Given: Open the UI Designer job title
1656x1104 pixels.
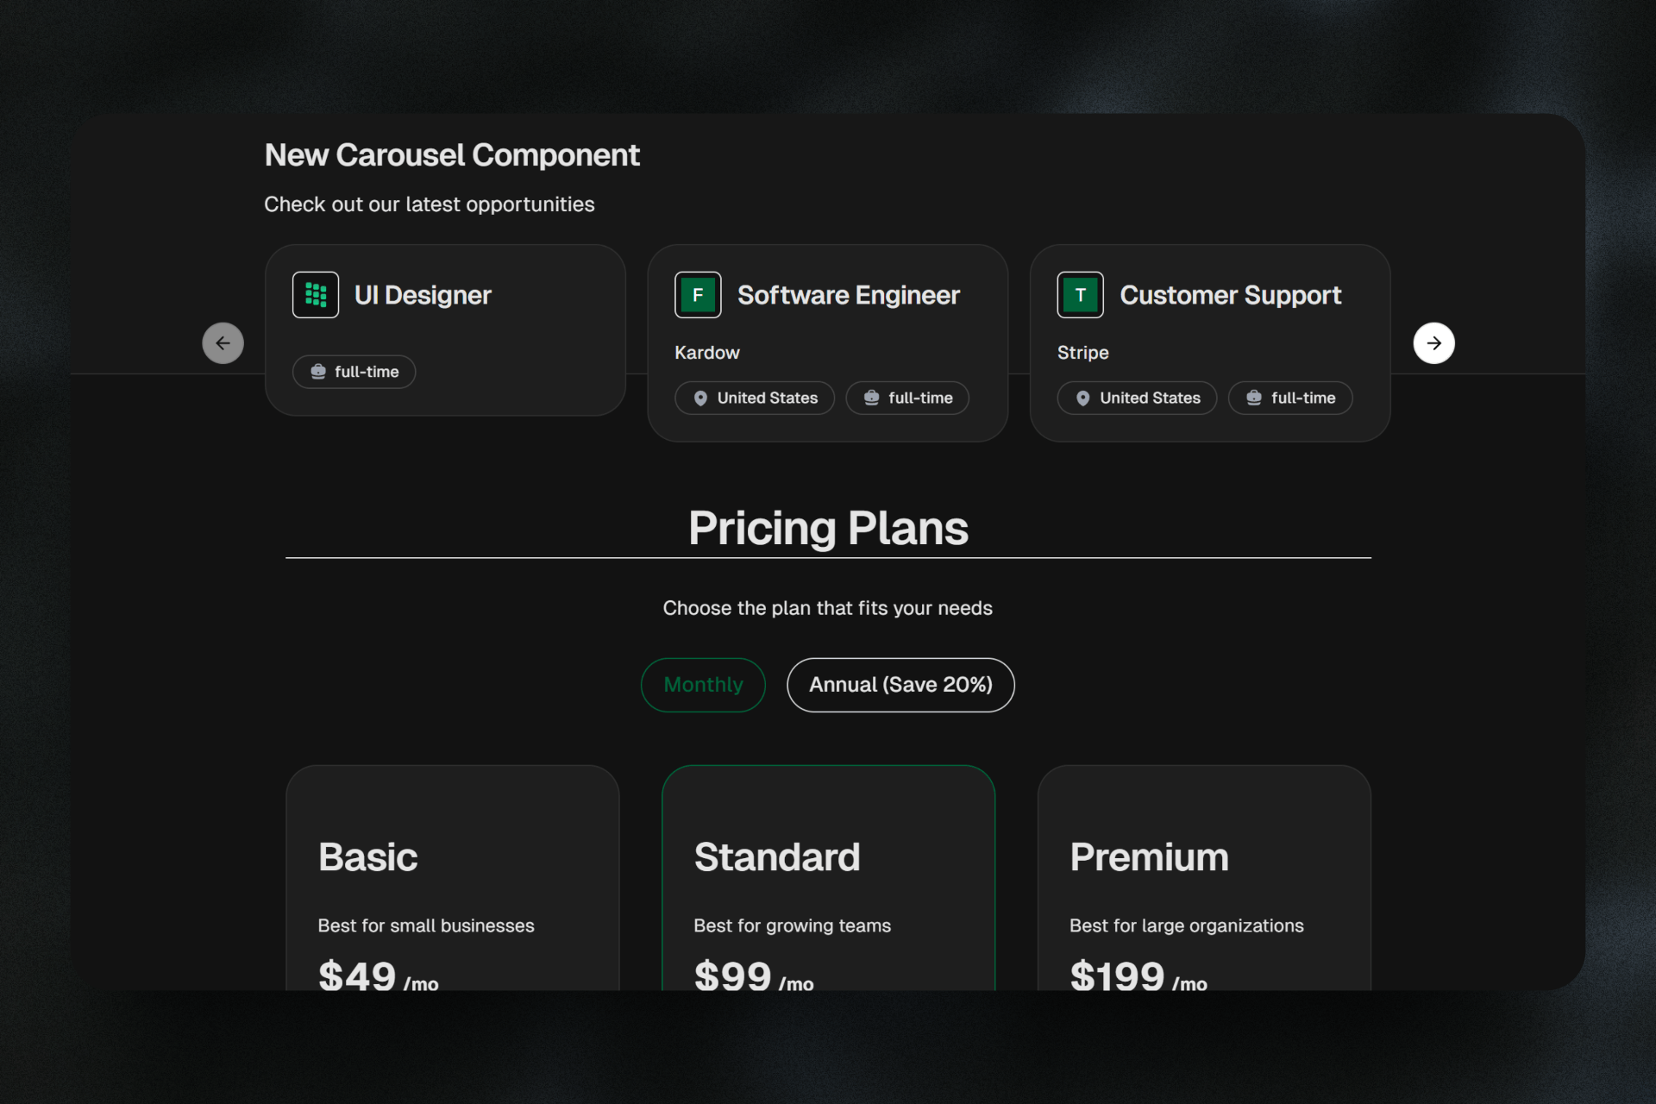Looking at the screenshot, I should (x=423, y=295).
